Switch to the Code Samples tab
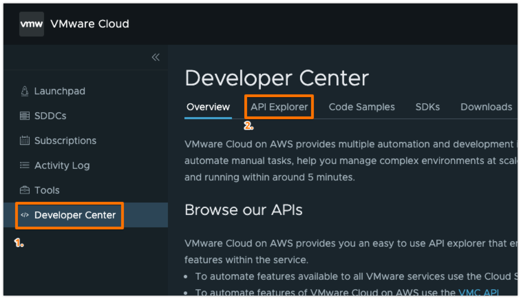This screenshot has height=299, width=521. pyautogui.click(x=362, y=107)
